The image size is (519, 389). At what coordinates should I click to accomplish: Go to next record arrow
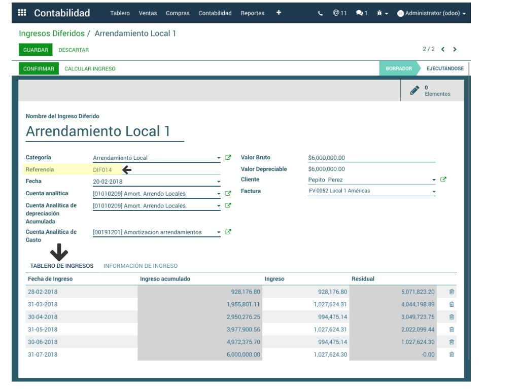pos(455,49)
